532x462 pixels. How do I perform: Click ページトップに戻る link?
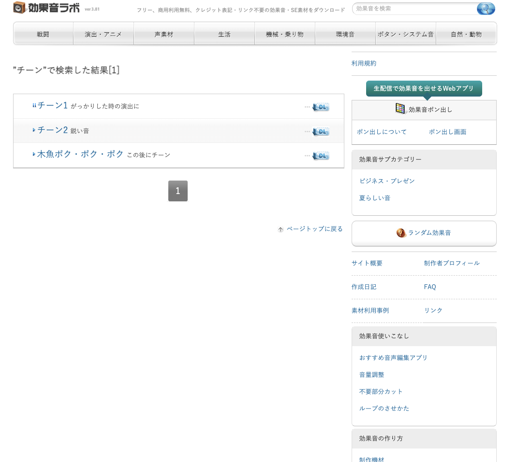(314, 229)
